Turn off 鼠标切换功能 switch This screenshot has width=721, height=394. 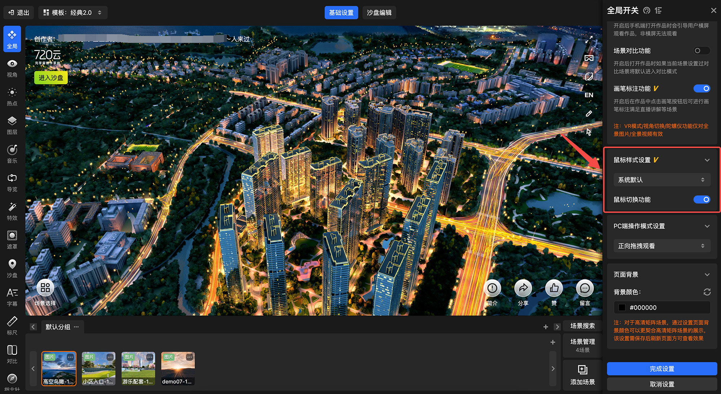point(702,200)
